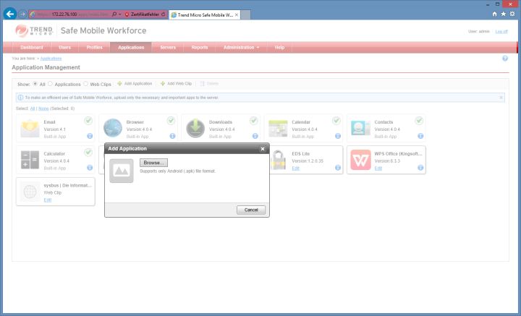This screenshot has width=521, height=316.
Task: Cancel the Add Application dialog
Action: (251, 210)
